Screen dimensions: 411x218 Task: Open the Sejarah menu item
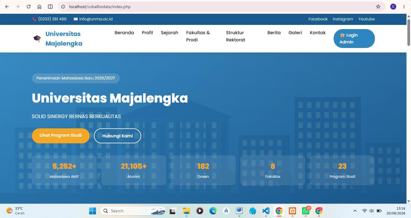pos(169,33)
